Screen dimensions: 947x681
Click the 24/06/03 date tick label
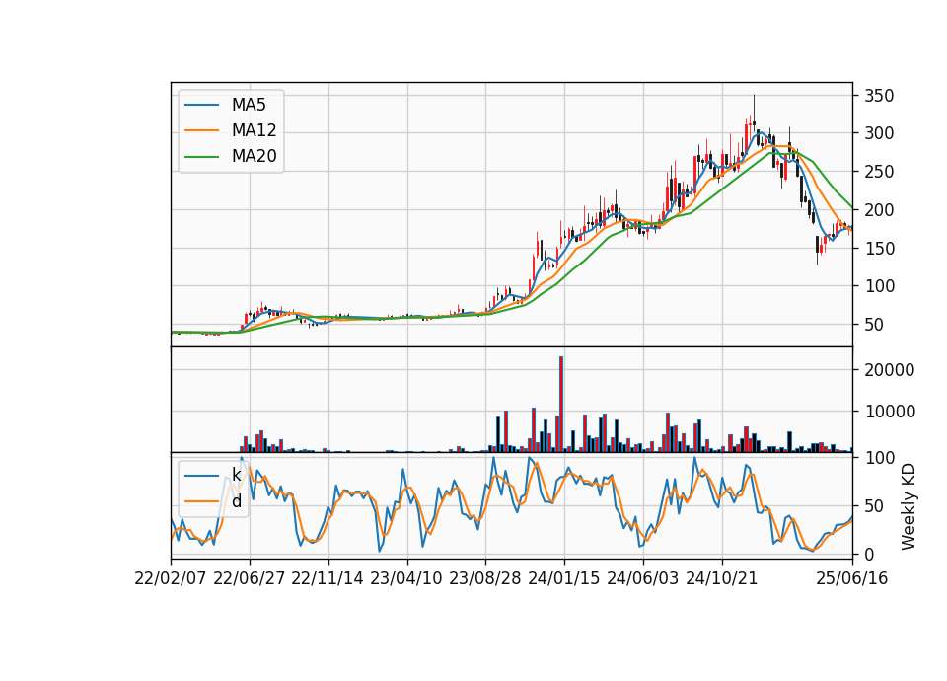pyautogui.click(x=642, y=579)
